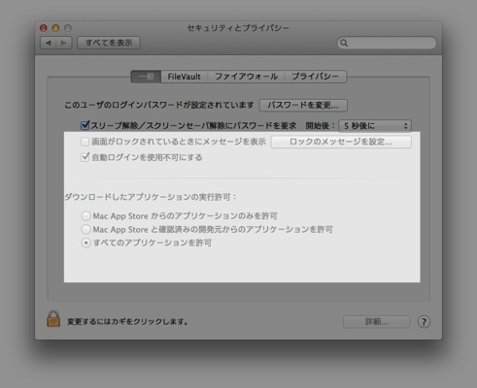
Task: Click the lock icon to allow changes
Action: coord(53,319)
